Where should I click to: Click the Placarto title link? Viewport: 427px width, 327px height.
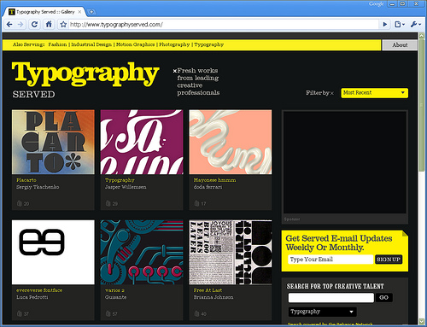coord(26,180)
